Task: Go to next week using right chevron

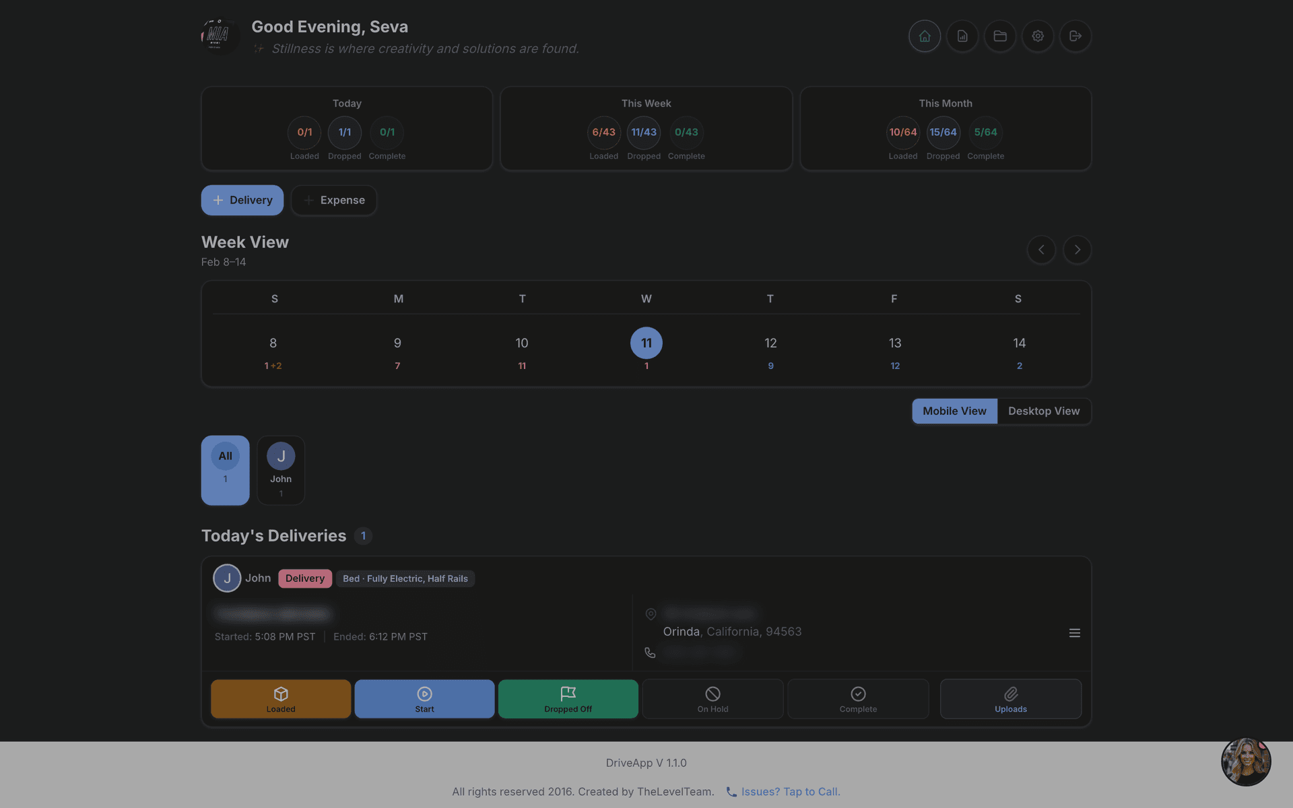Action: [1077, 250]
